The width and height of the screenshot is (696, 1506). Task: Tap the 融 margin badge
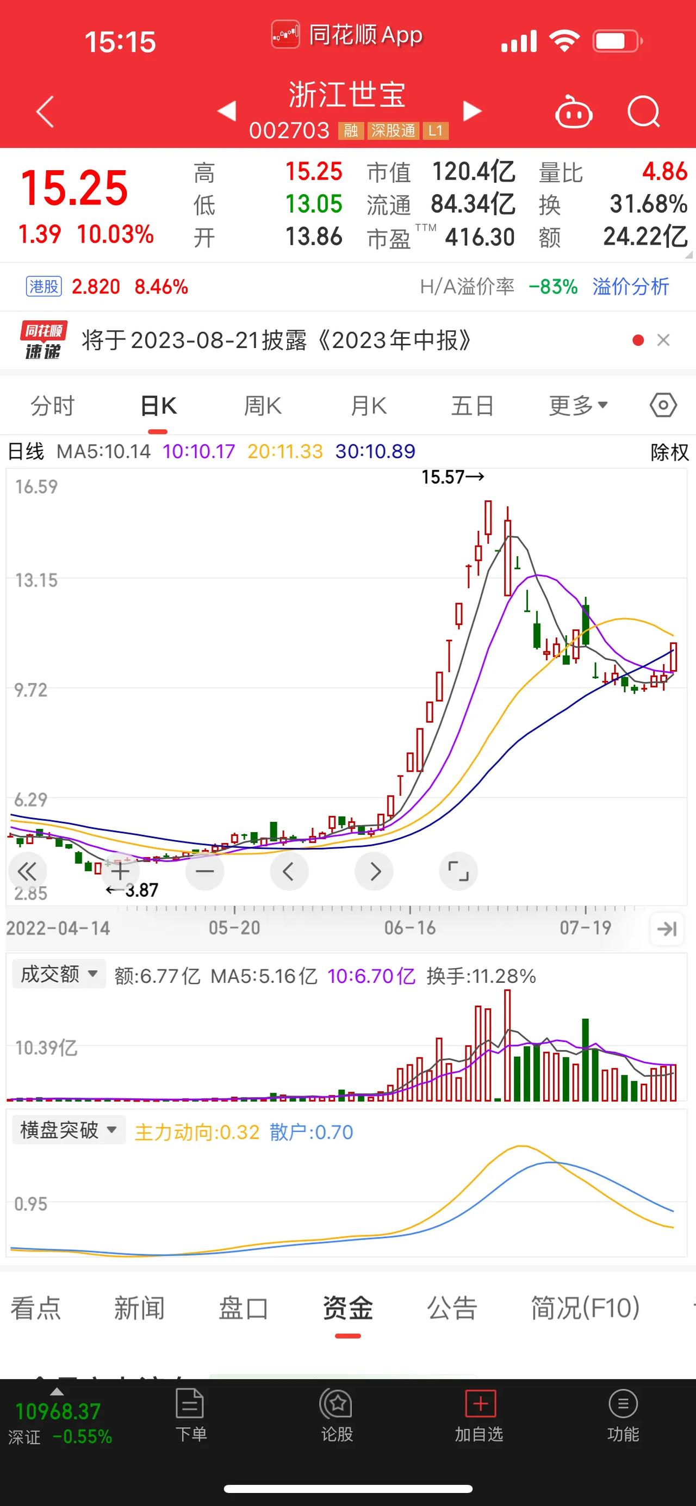click(x=351, y=131)
